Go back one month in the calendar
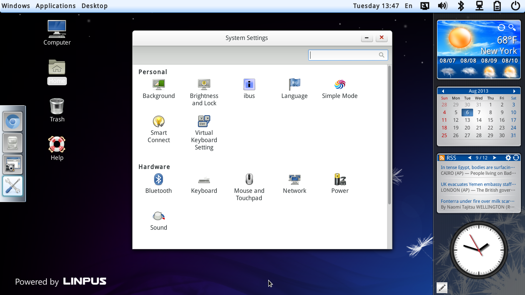 click(x=443, y=91)
